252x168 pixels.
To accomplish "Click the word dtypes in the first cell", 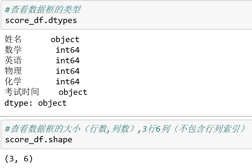I will [x=63, y=20].
